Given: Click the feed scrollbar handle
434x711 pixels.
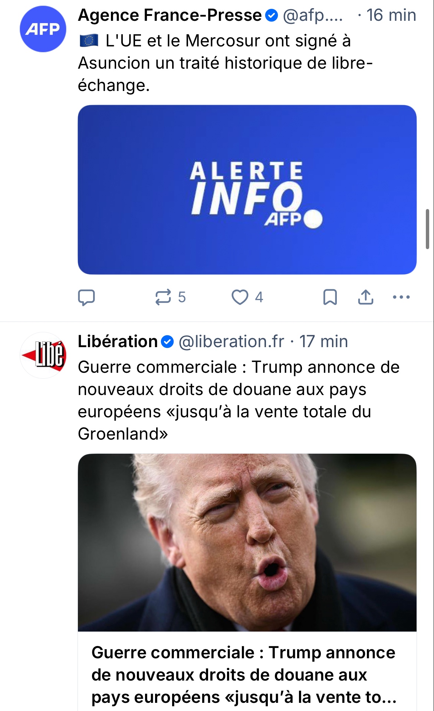Looking at the screenshot, I should [x=427, y=229].
